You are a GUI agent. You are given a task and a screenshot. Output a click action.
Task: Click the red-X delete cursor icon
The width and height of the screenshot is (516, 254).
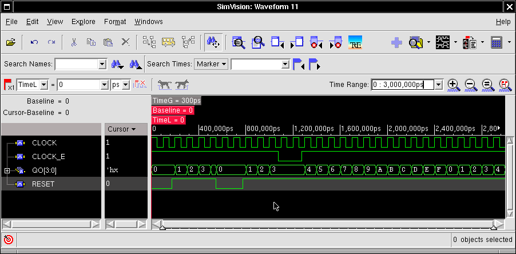[140, 84]
